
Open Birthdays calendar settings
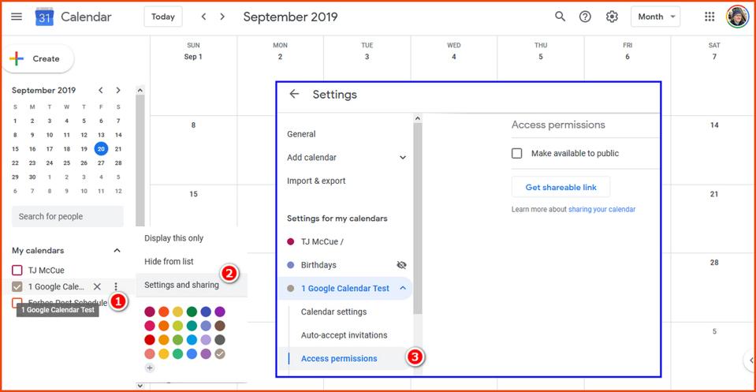[318, 265]
